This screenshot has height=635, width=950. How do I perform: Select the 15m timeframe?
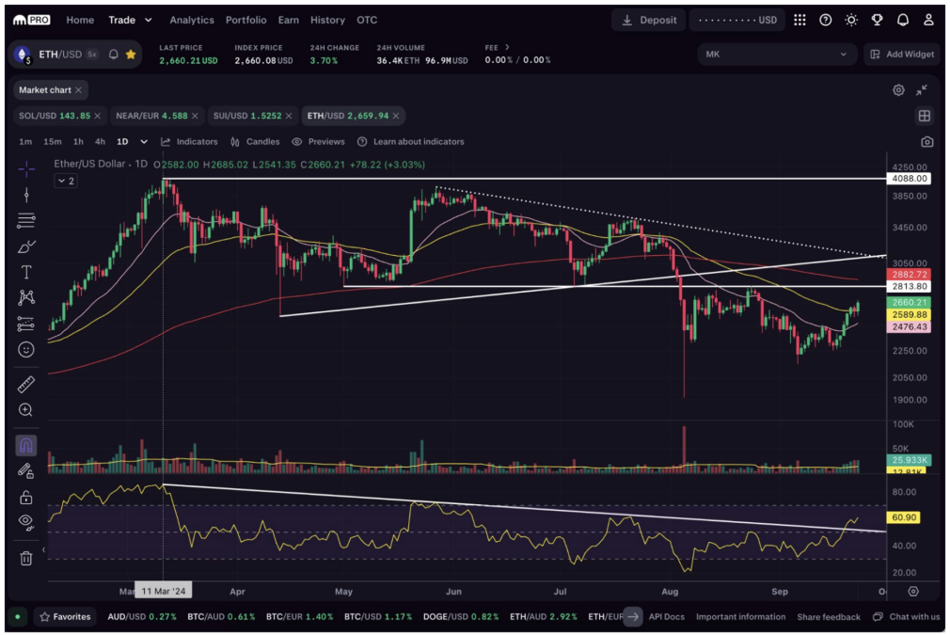(52, 142)
